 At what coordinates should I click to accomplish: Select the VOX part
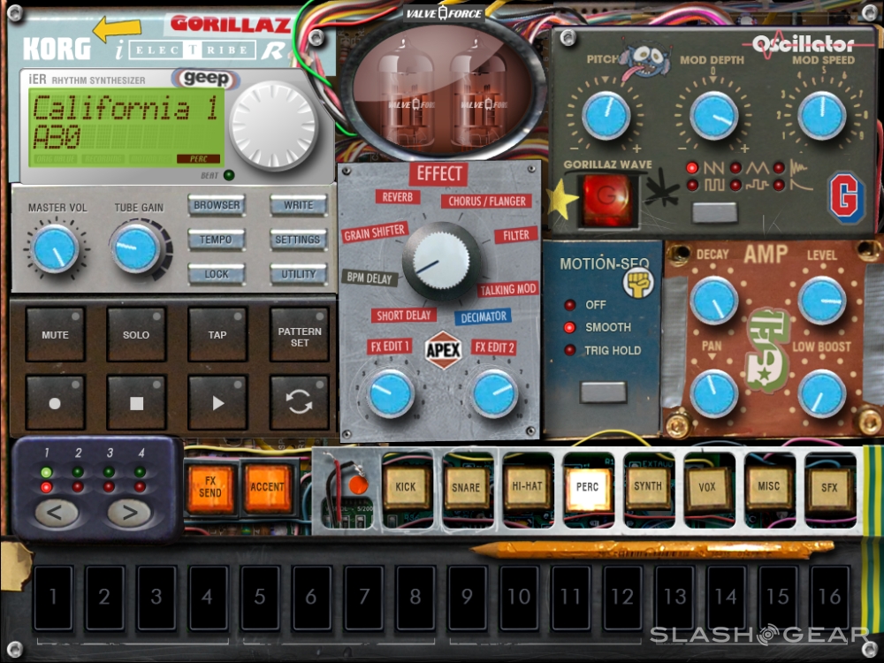(x=707, y=487)
